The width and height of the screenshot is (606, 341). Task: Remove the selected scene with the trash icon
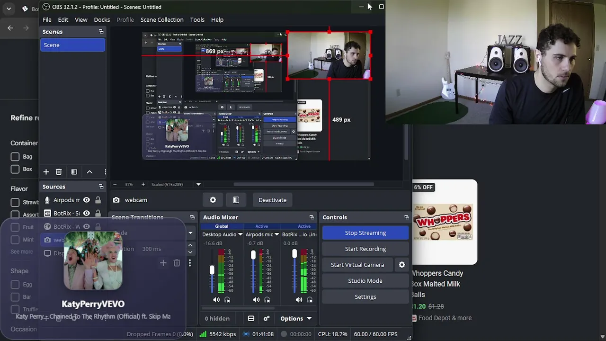point(59,172)
